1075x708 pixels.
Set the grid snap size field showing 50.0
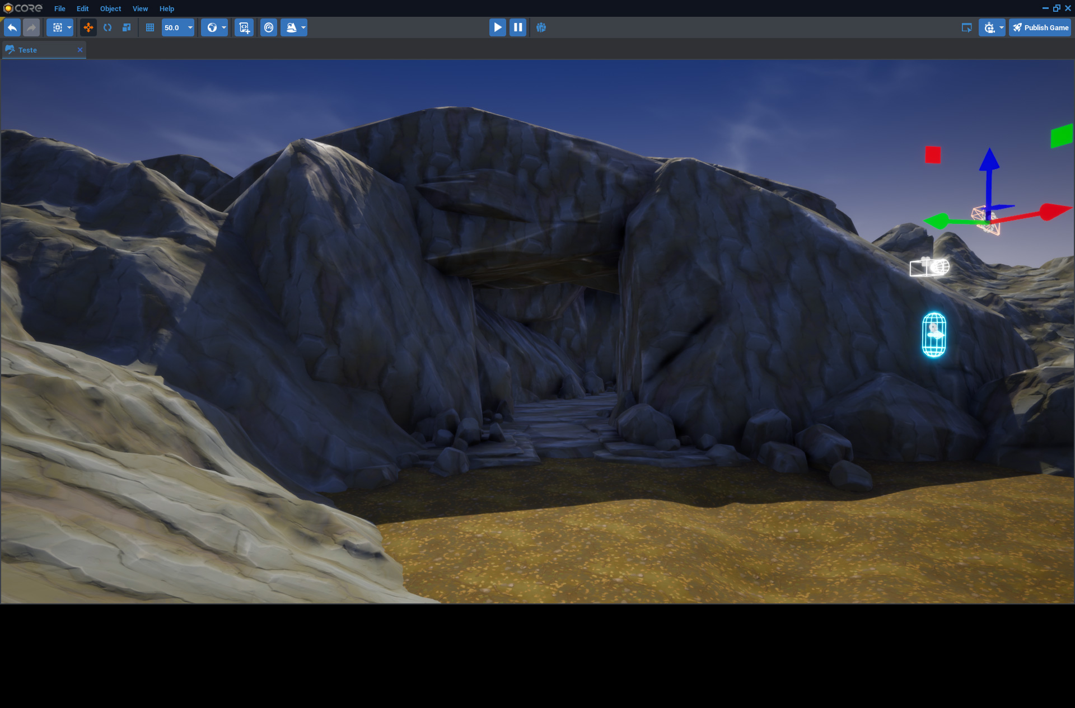coord(174,27)
